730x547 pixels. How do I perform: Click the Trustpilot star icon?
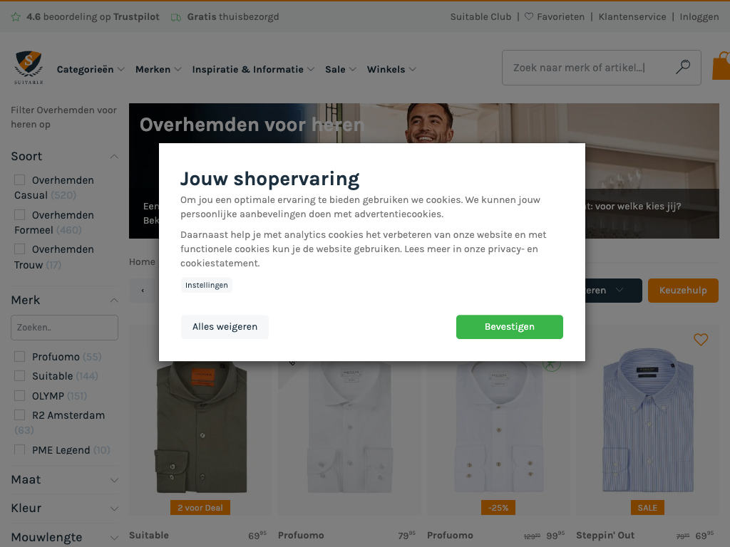[x=16, y=17]
